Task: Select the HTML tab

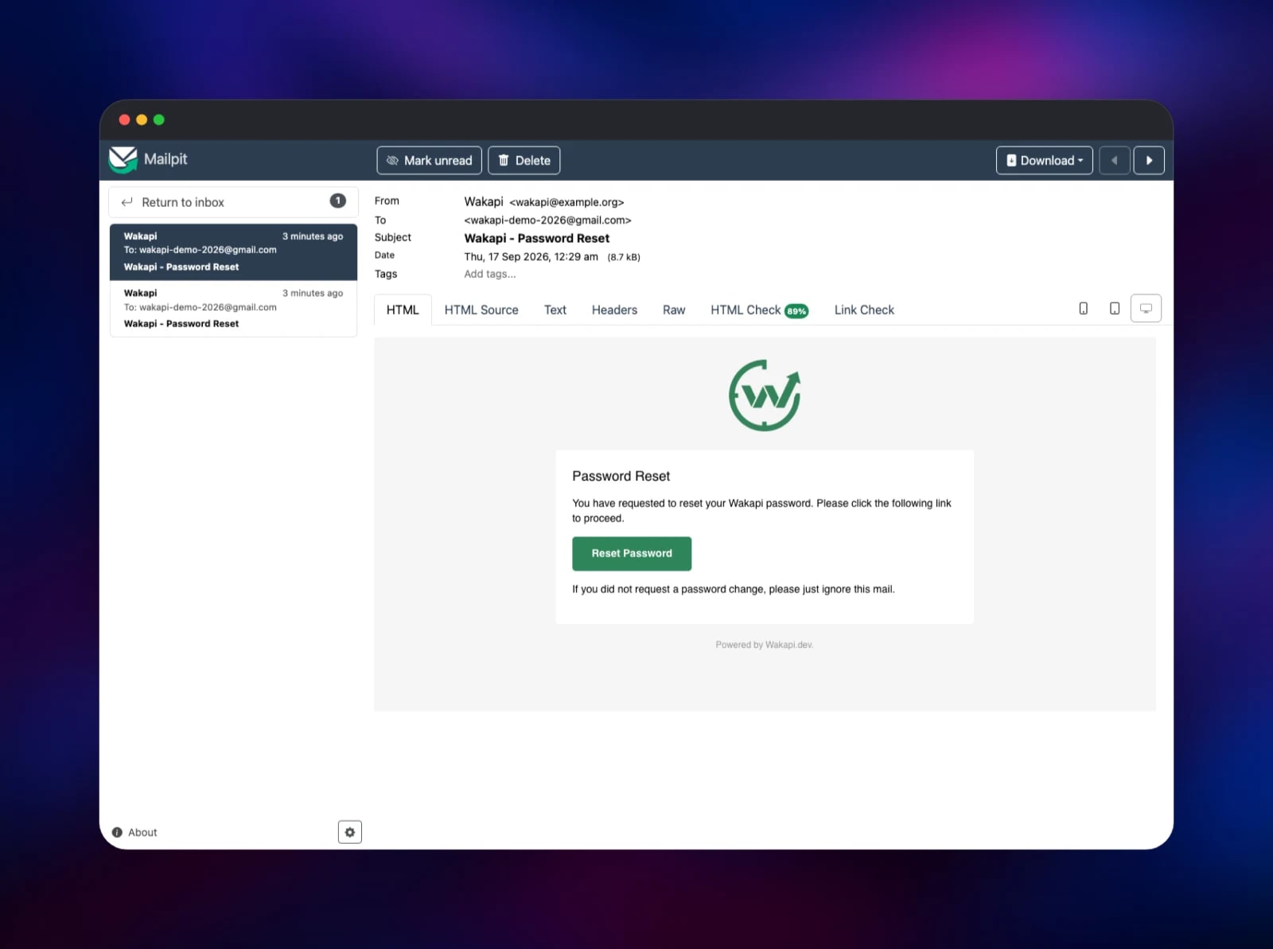Action: (403, 310)
